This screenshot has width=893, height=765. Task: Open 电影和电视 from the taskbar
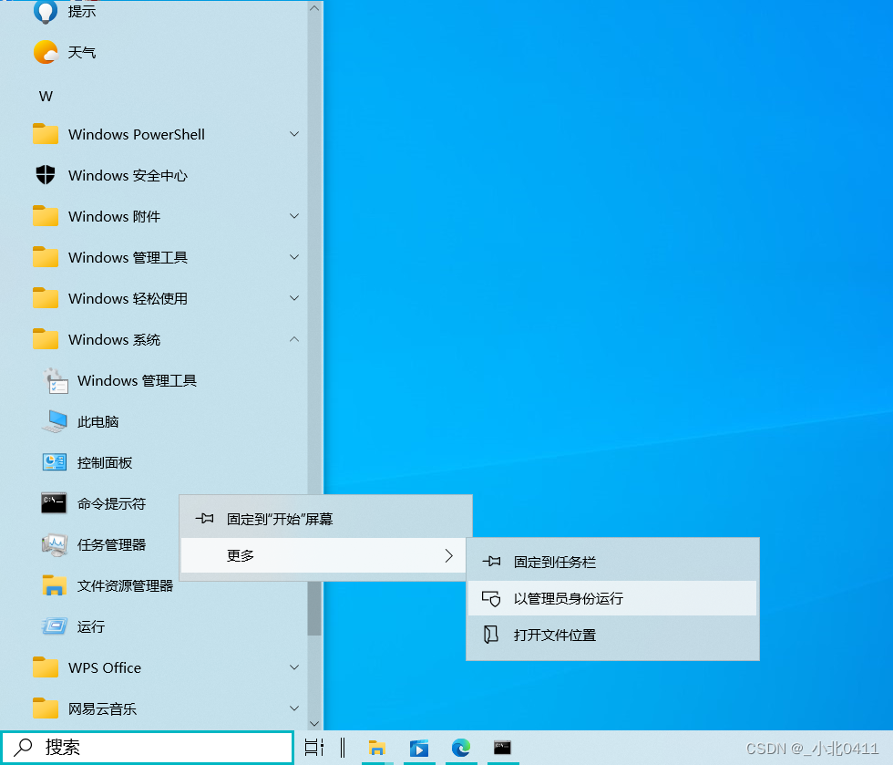[x=419, y=748]
